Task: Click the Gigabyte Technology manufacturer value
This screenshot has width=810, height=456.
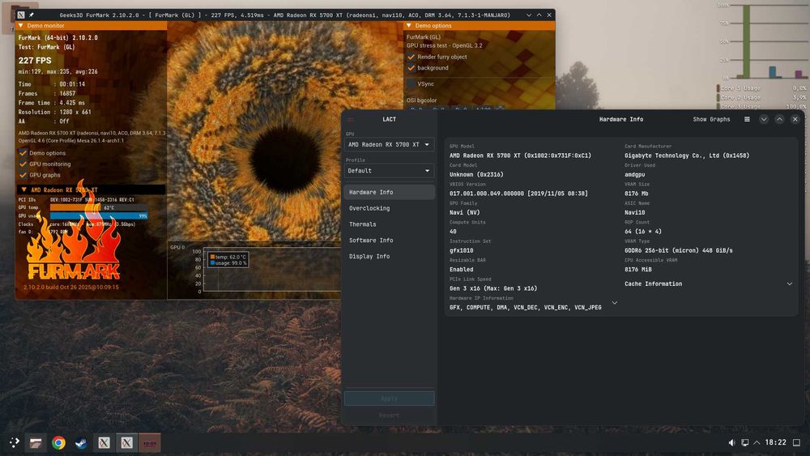Action: [687, 156]
